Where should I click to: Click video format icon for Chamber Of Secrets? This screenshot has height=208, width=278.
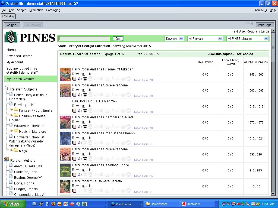click(85, 127)
